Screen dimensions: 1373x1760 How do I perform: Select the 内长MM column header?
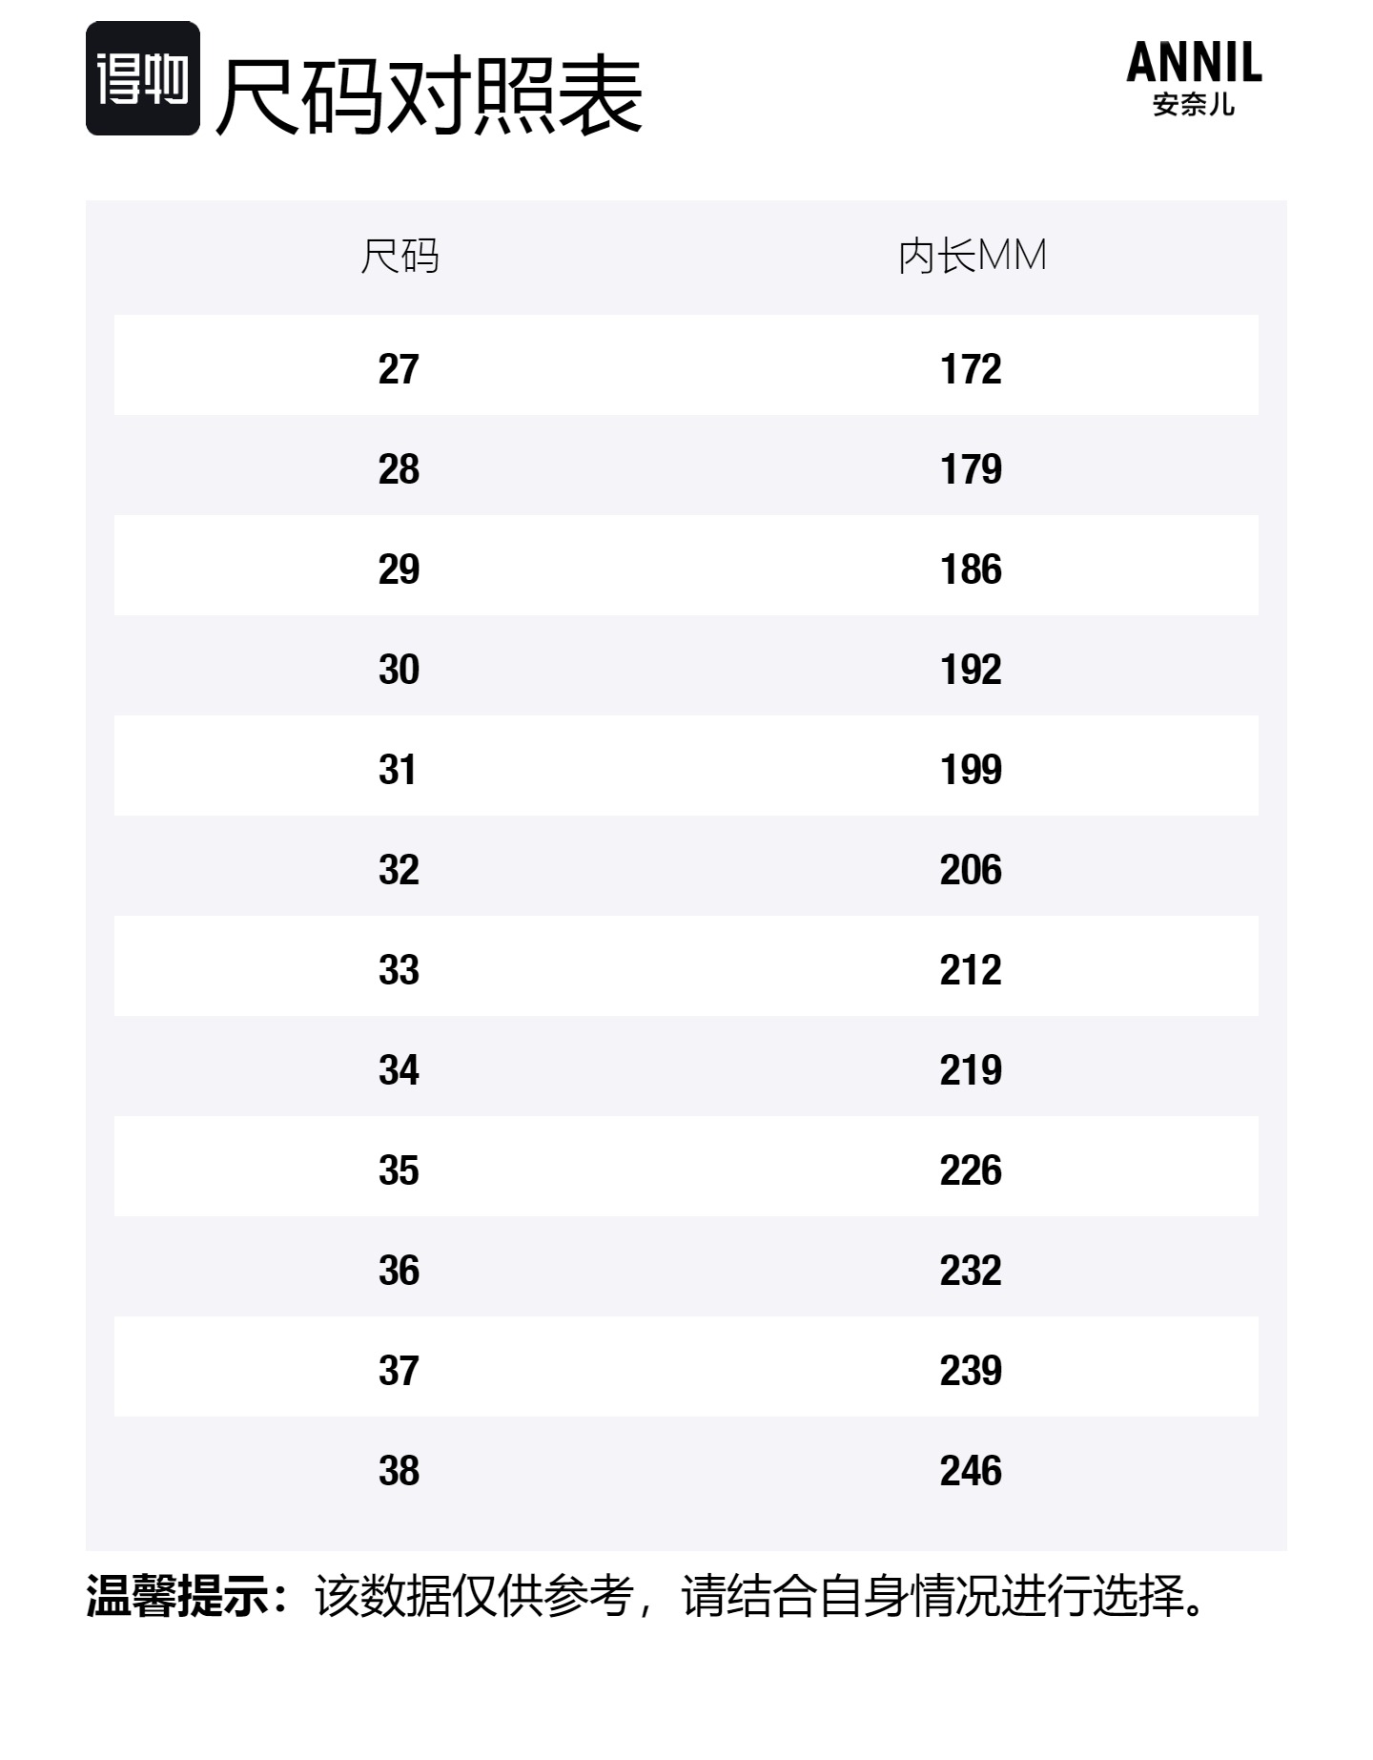click(972, 257)
